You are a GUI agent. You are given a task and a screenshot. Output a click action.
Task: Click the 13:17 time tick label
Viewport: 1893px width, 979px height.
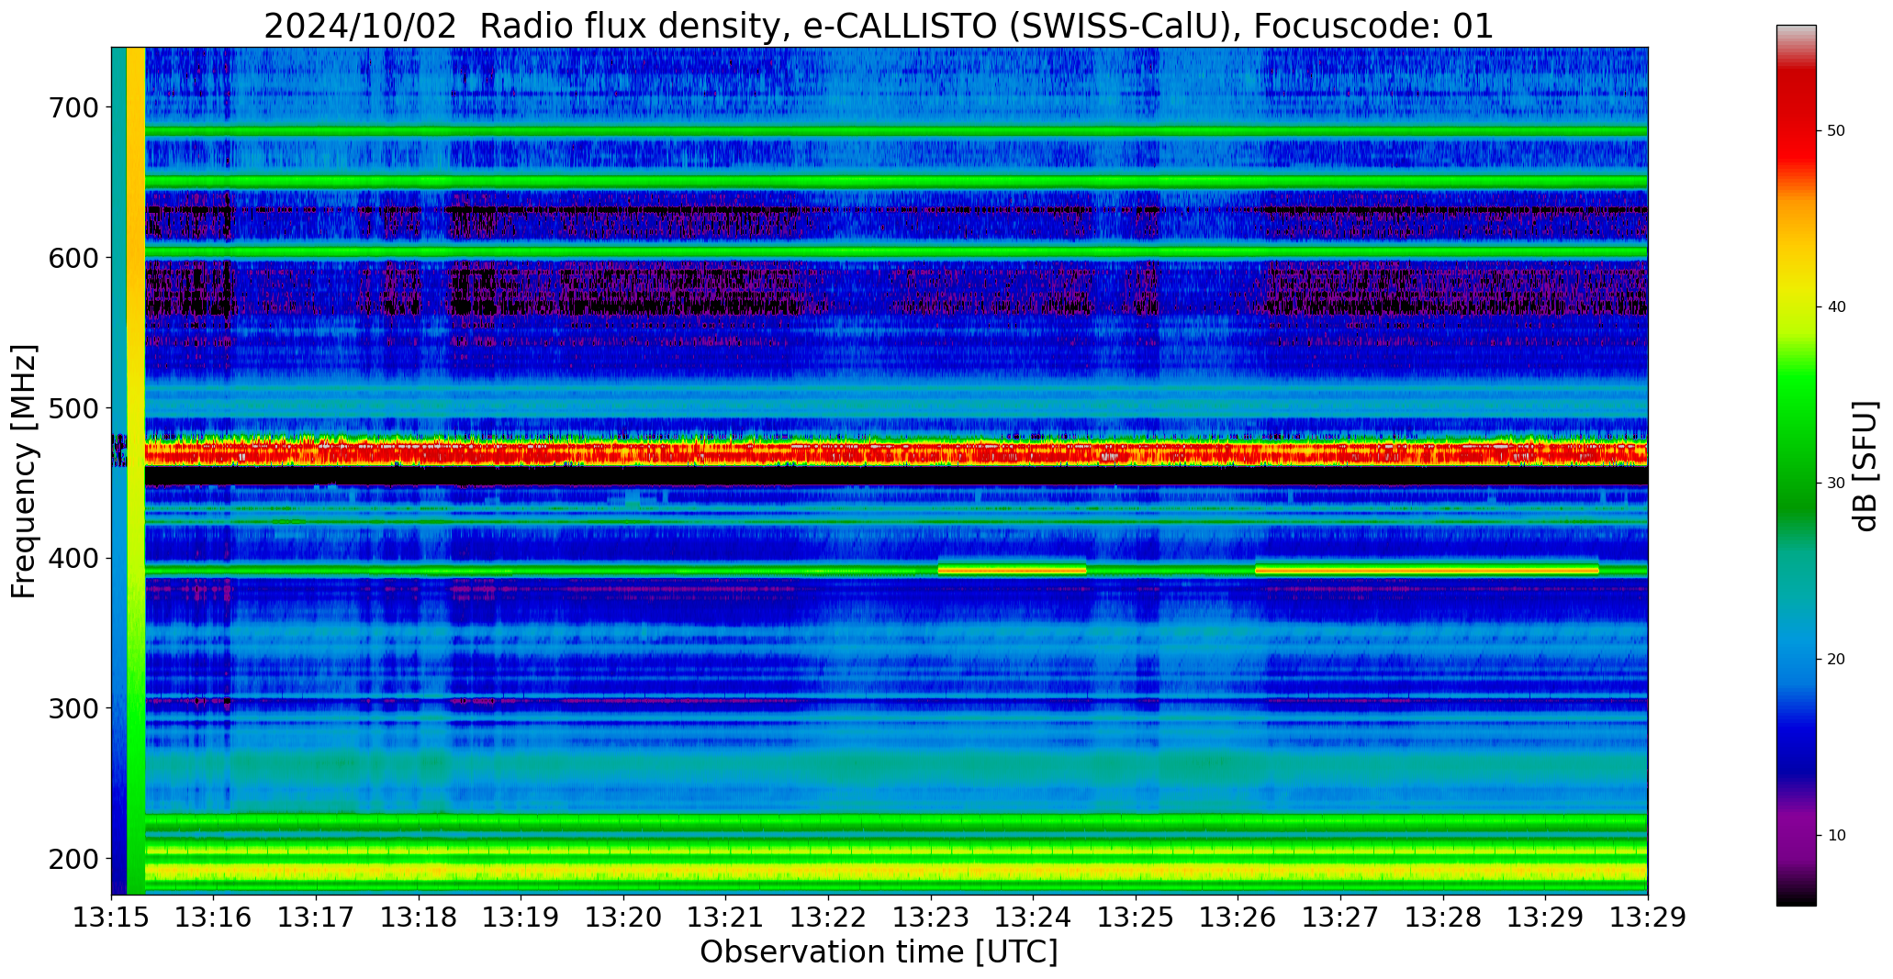[317, 918]
